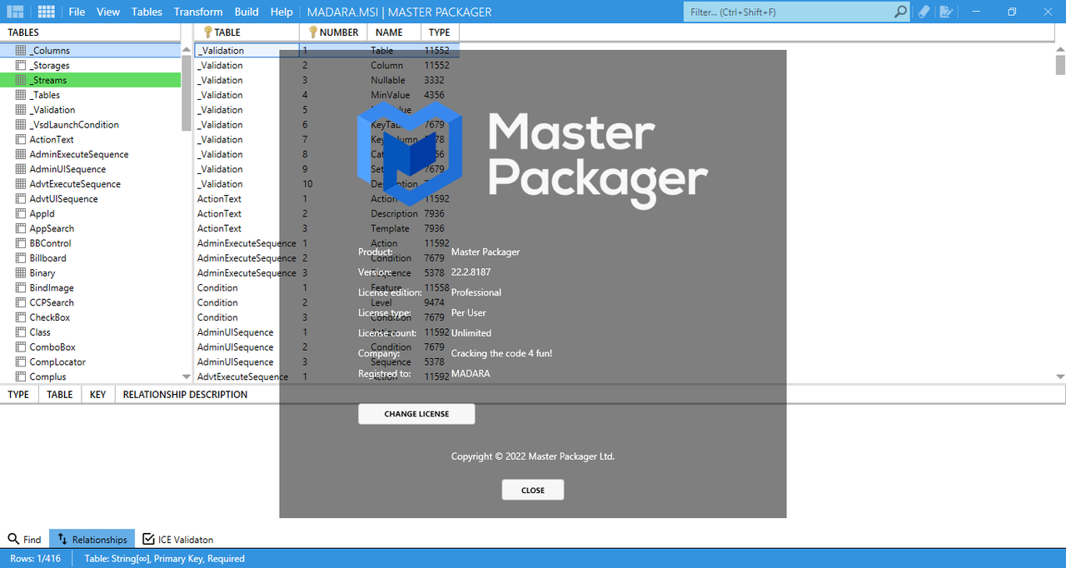This screenshot has width=1066, height=568.
Task: Click the 'Cracking the code 4 fun!' text
Action: click(x=501, y=353)
